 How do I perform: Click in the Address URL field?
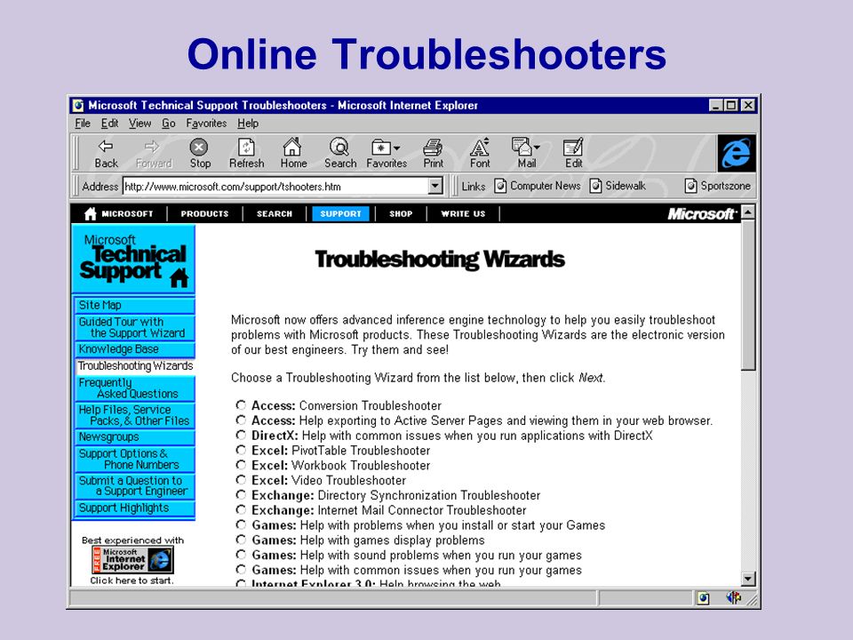(x=275, y=186)
